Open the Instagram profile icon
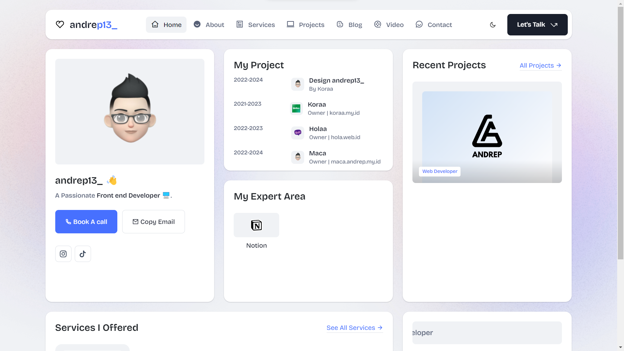Image resolution: width=624 pixels, height=351 pixels. coord(63,254)
